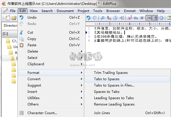Click line number 4 in the editor gutter
The width and height of the screenshot is (171, 117).
89,41
